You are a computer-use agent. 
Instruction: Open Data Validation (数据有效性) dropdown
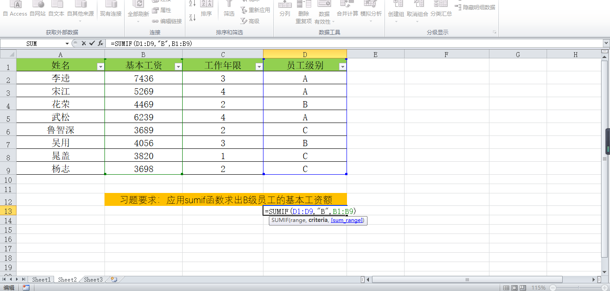[x=323, y=12]
